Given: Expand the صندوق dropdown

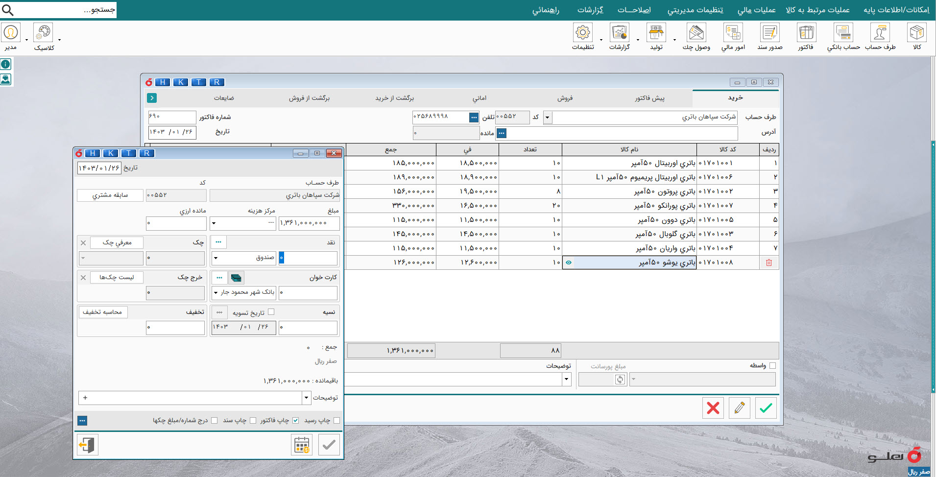Looking at the screenshot, I should pyautogui.click(x=216, y=258).
